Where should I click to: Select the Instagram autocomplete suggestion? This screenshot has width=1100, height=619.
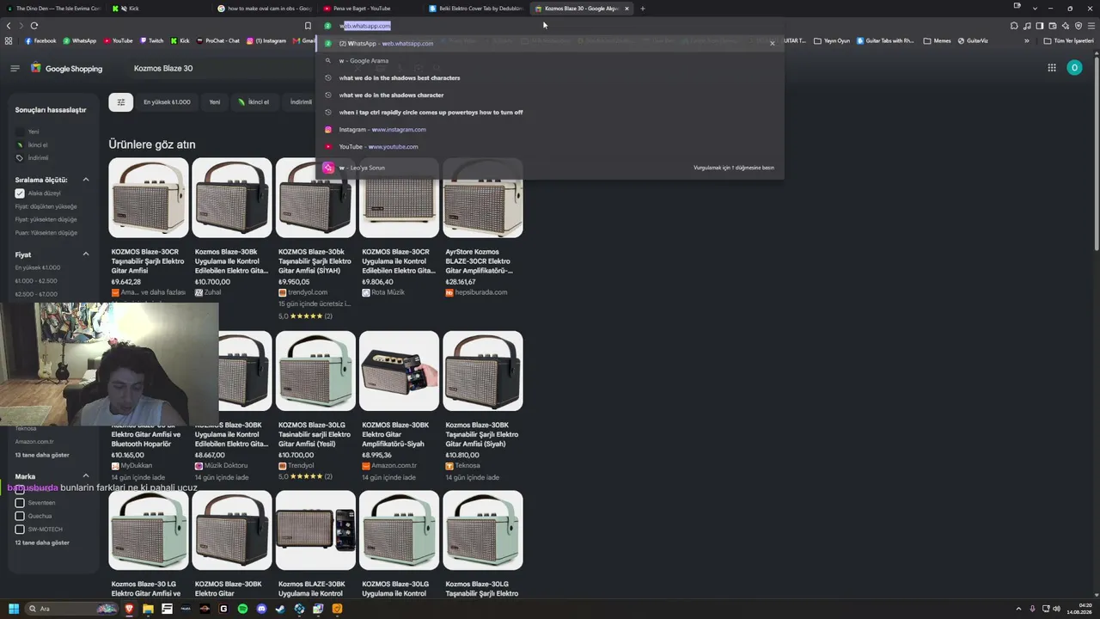click(x=550, y=130)
